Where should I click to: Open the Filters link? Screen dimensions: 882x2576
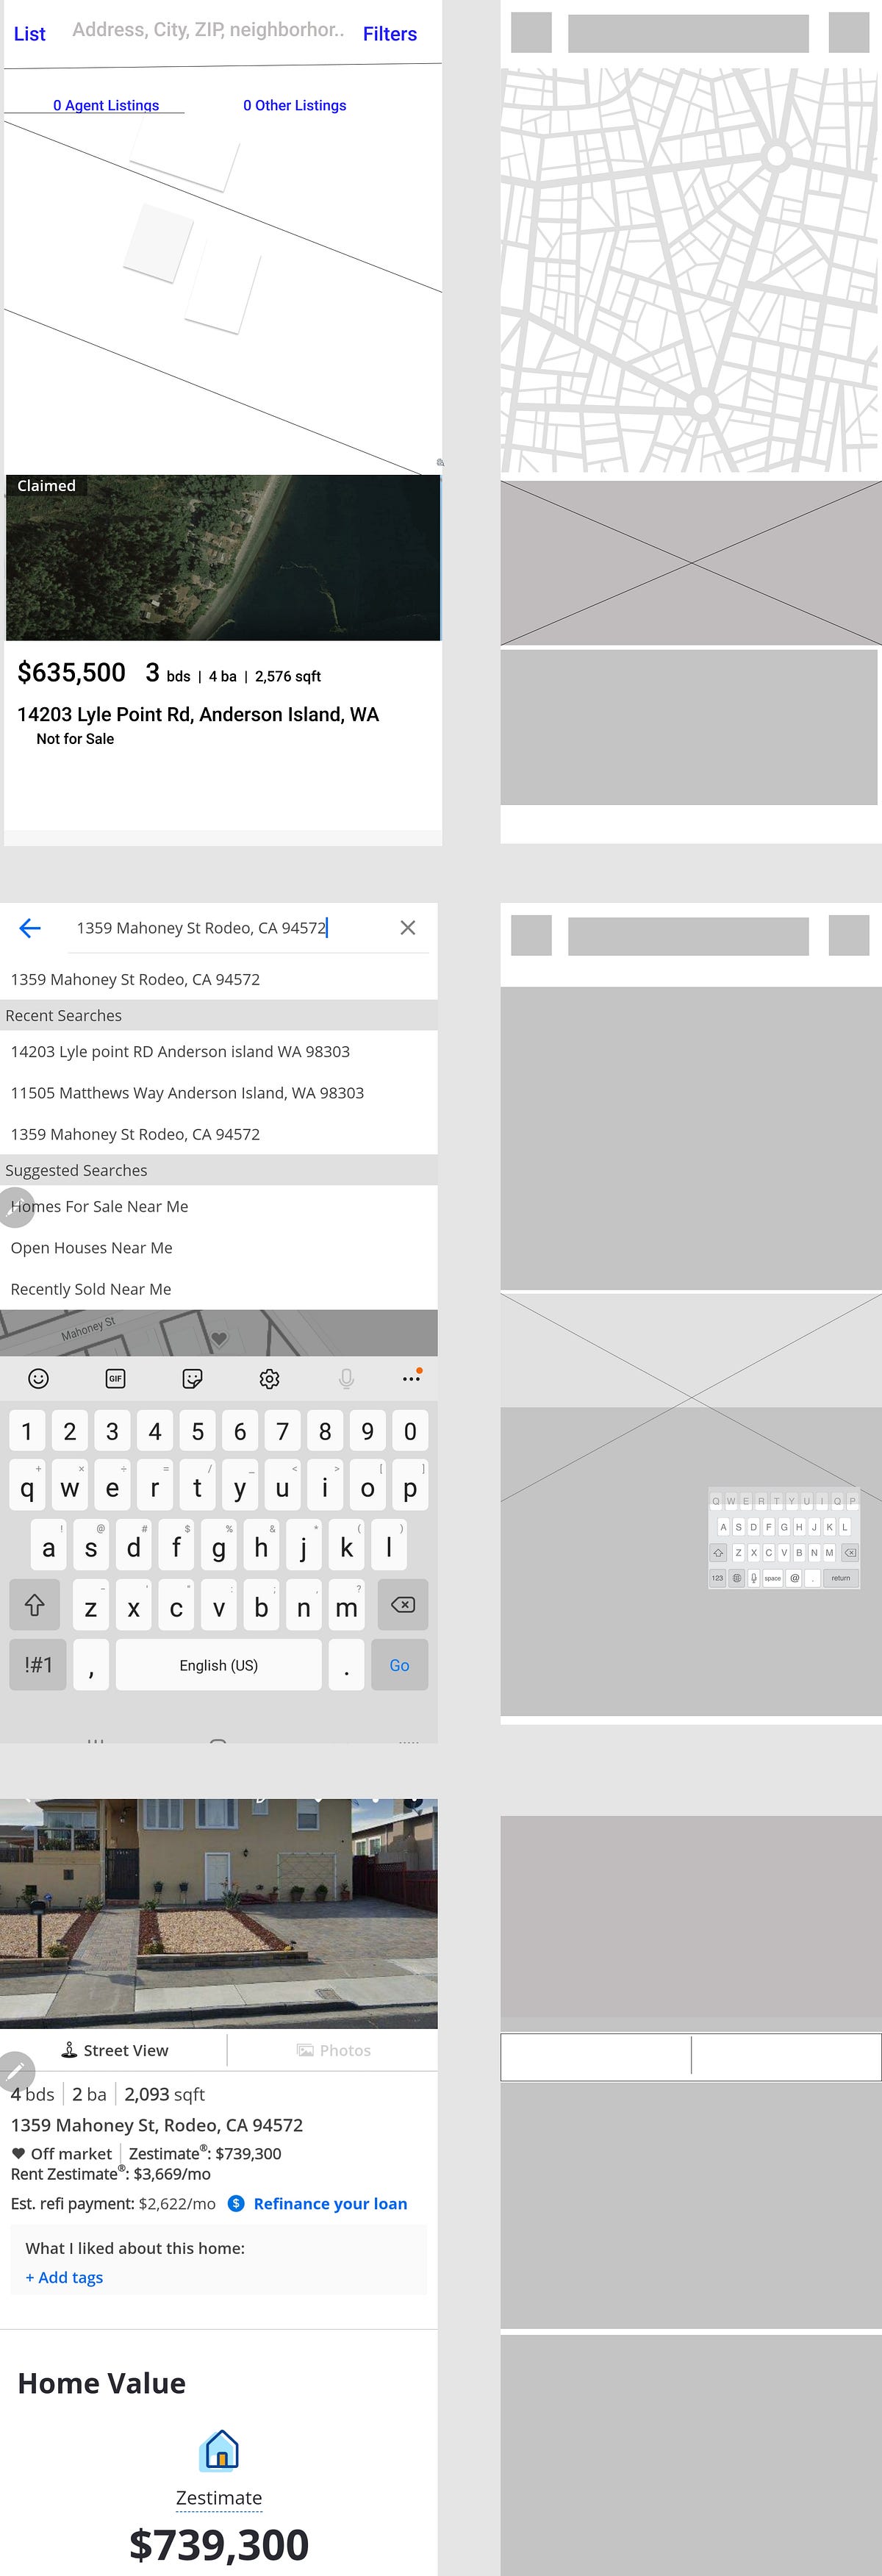click(390, 34)
